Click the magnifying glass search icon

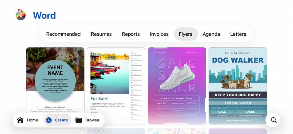click(x=274, y=120)
